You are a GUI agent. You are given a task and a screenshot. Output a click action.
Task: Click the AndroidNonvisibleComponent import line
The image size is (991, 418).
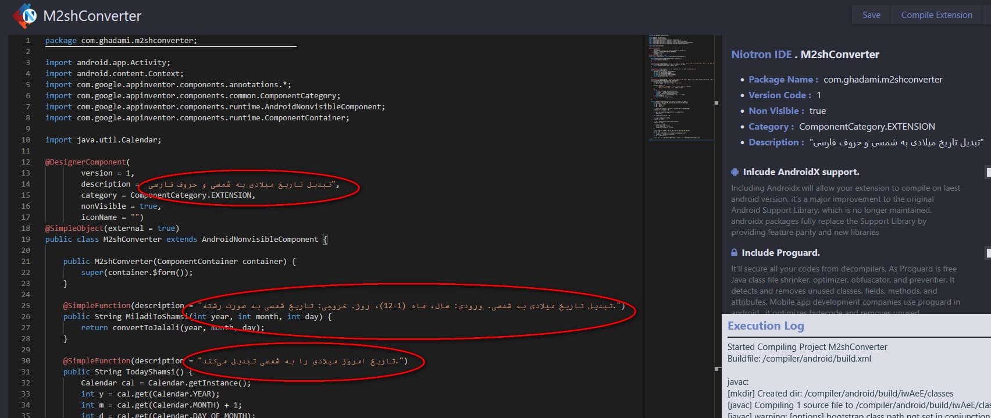click(x=215, y=106)
